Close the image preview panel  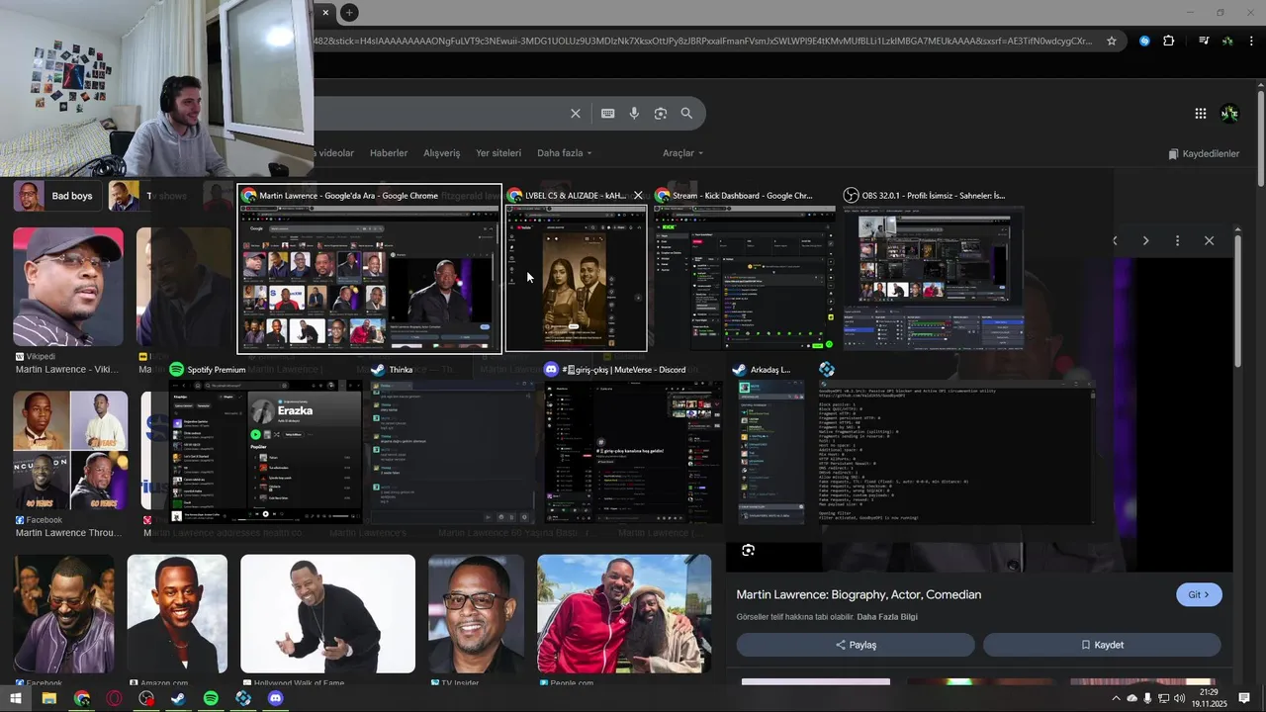[1209, 240]
